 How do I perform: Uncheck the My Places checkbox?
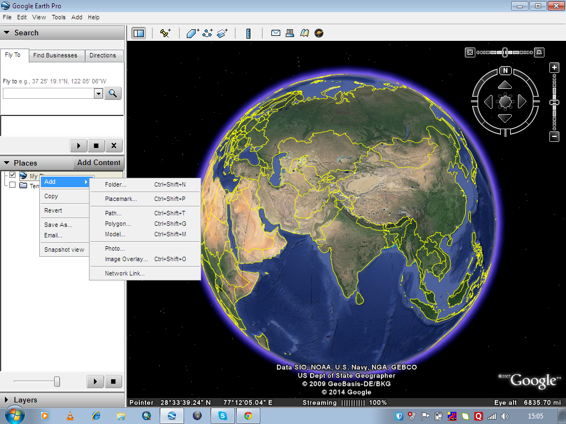coord(13,175)
